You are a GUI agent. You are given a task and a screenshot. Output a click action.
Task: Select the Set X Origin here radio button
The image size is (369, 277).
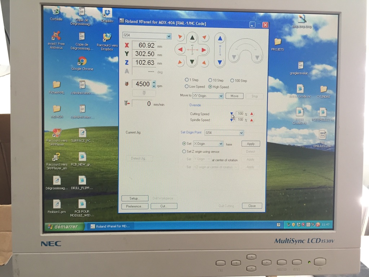point(184,144)
